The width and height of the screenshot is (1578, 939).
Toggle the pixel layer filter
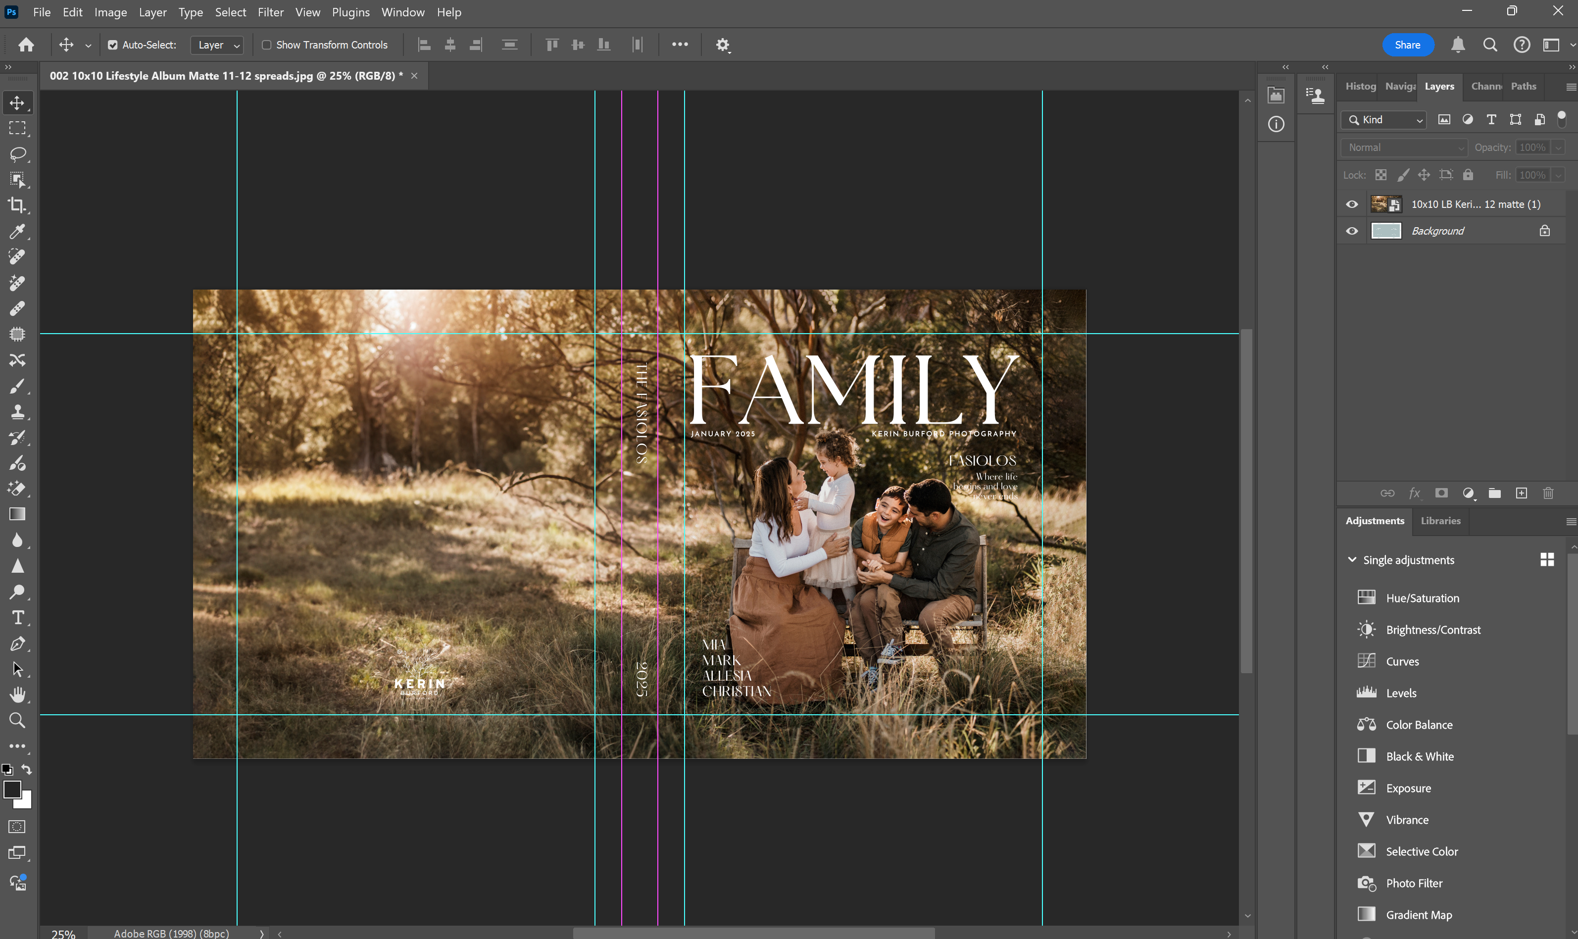(x=1444, y=120)
